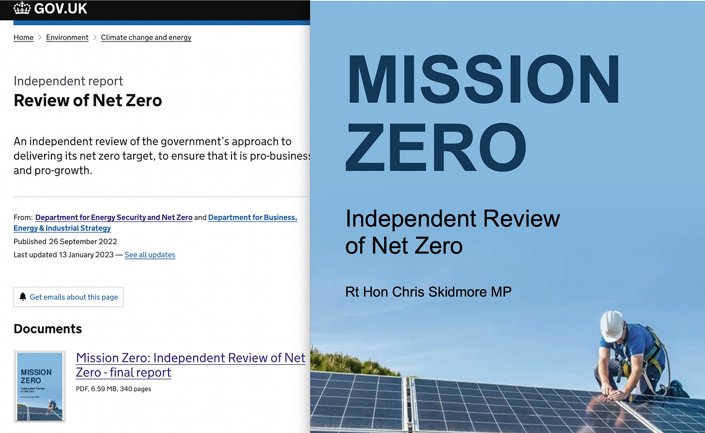Viewport: 705px width, 433px height.
Task: Click the bell icon in email button
Action: coord(23,297)
